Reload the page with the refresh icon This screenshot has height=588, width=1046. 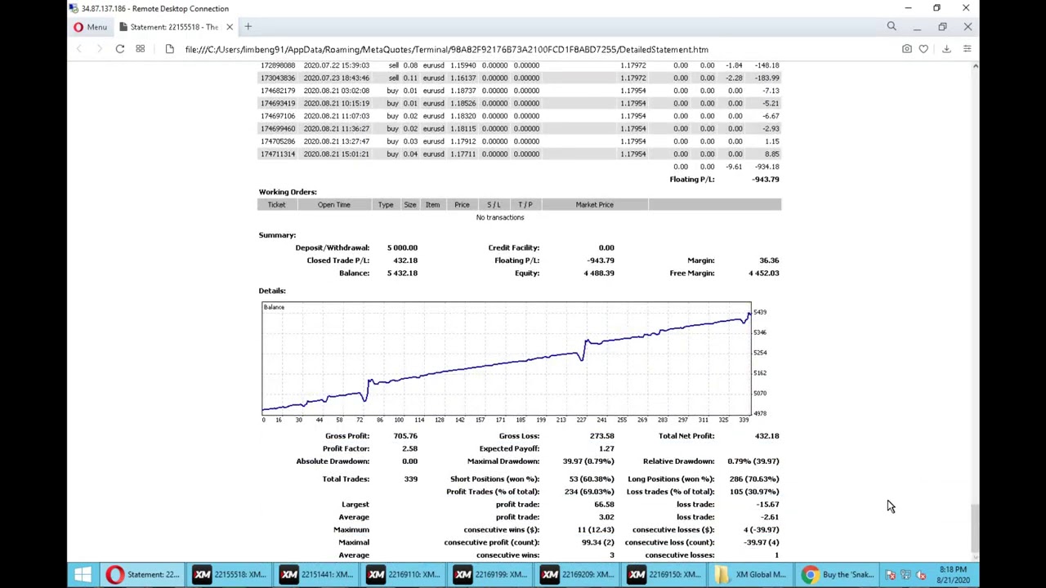click(119, 49)
